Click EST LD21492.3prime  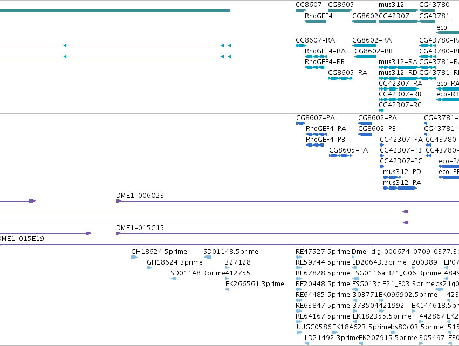(x=307, y=343)
